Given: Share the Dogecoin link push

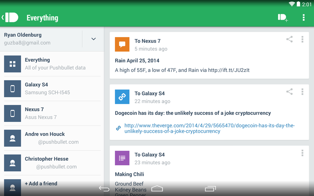Looking at the screenshot, I should (x=289, y=91).
